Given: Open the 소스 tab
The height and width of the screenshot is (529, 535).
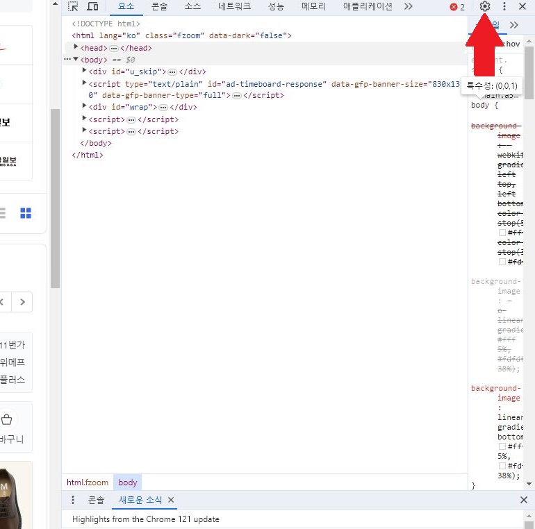Looking at the screenshot, I should 192,7.
